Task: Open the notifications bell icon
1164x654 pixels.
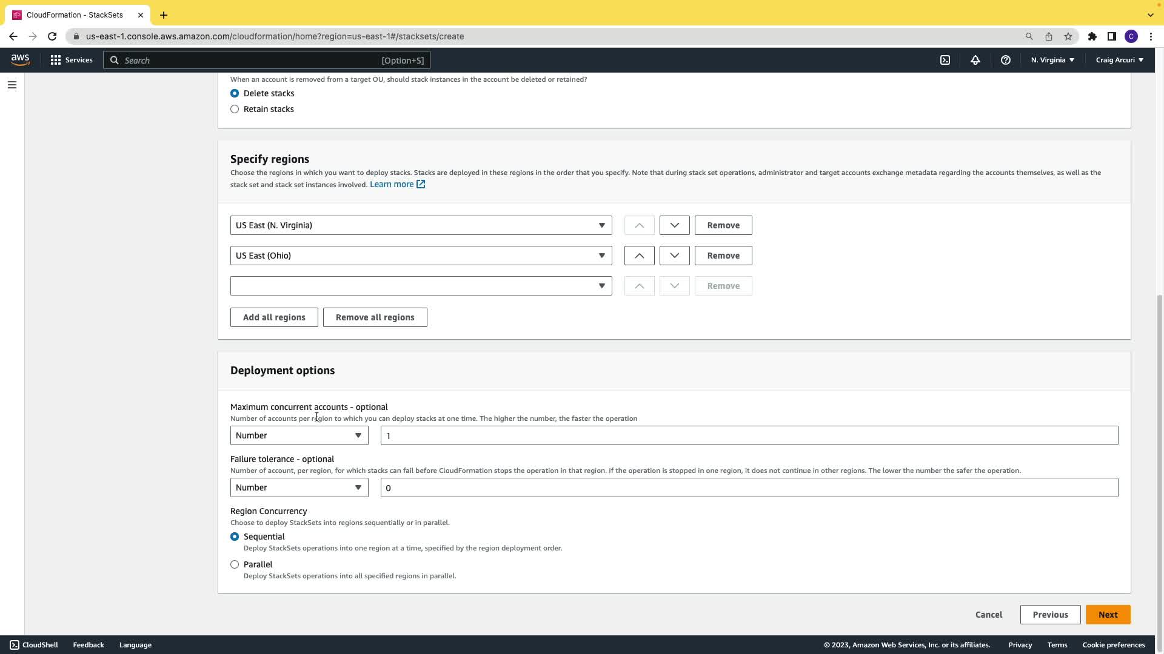Action: click(x=975, y=60)
